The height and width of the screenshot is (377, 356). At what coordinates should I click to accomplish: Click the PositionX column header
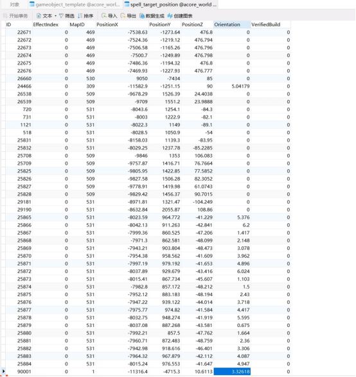122,24
